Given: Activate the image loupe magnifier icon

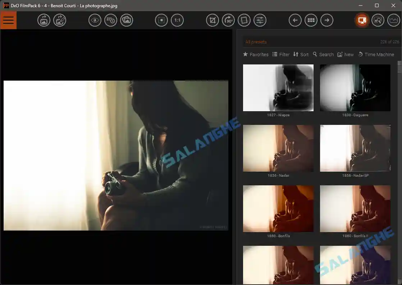Looking at the screenshot, I should pos(378,20).
